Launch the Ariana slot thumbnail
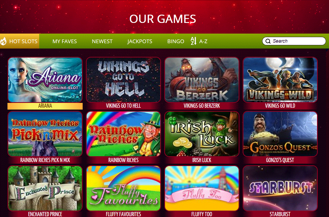This screenshot has height=217, width=329. [45, 80]
